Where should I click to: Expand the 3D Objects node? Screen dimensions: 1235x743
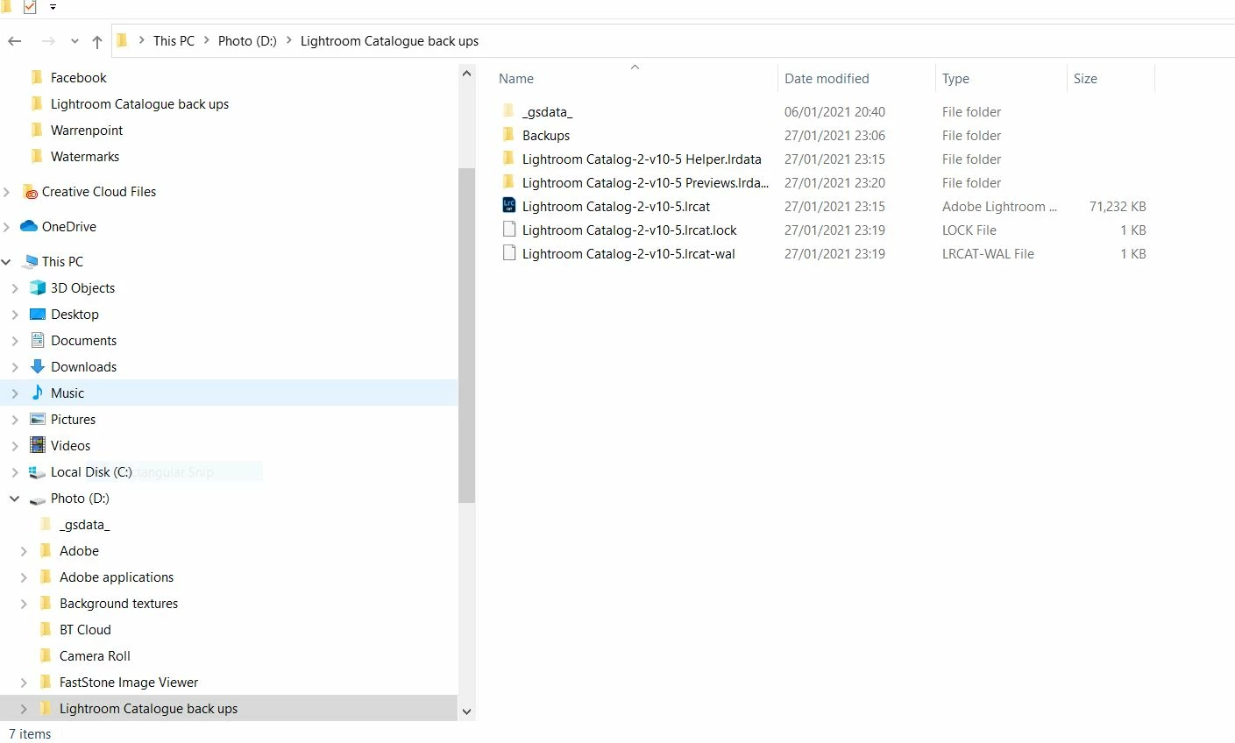15,288
